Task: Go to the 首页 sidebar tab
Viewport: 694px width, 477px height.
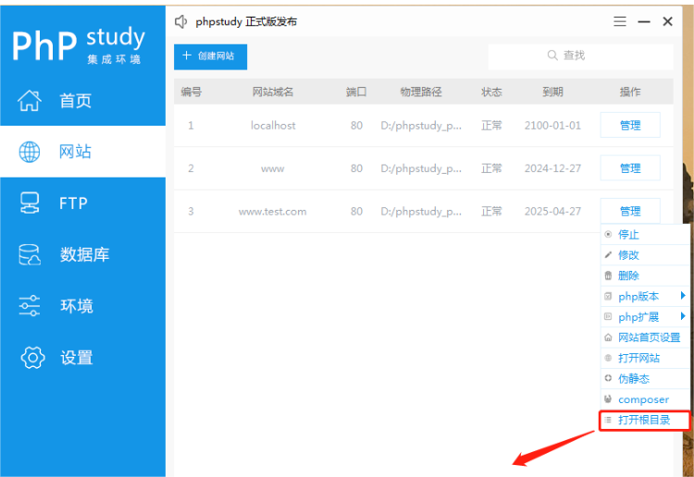Action: coord(82,101)
